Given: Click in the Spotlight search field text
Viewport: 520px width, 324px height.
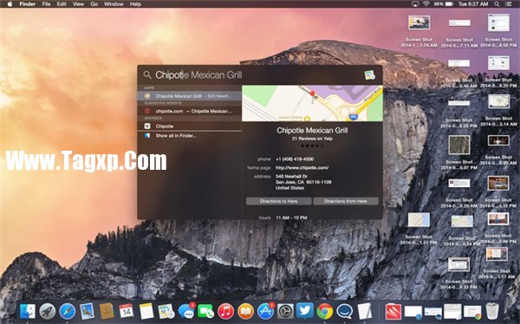Looking at the screenshot, I should click(x=198, y=75).
